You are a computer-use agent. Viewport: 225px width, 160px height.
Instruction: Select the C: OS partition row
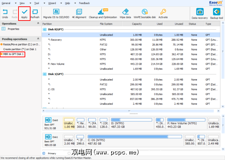tap(131, 89)
